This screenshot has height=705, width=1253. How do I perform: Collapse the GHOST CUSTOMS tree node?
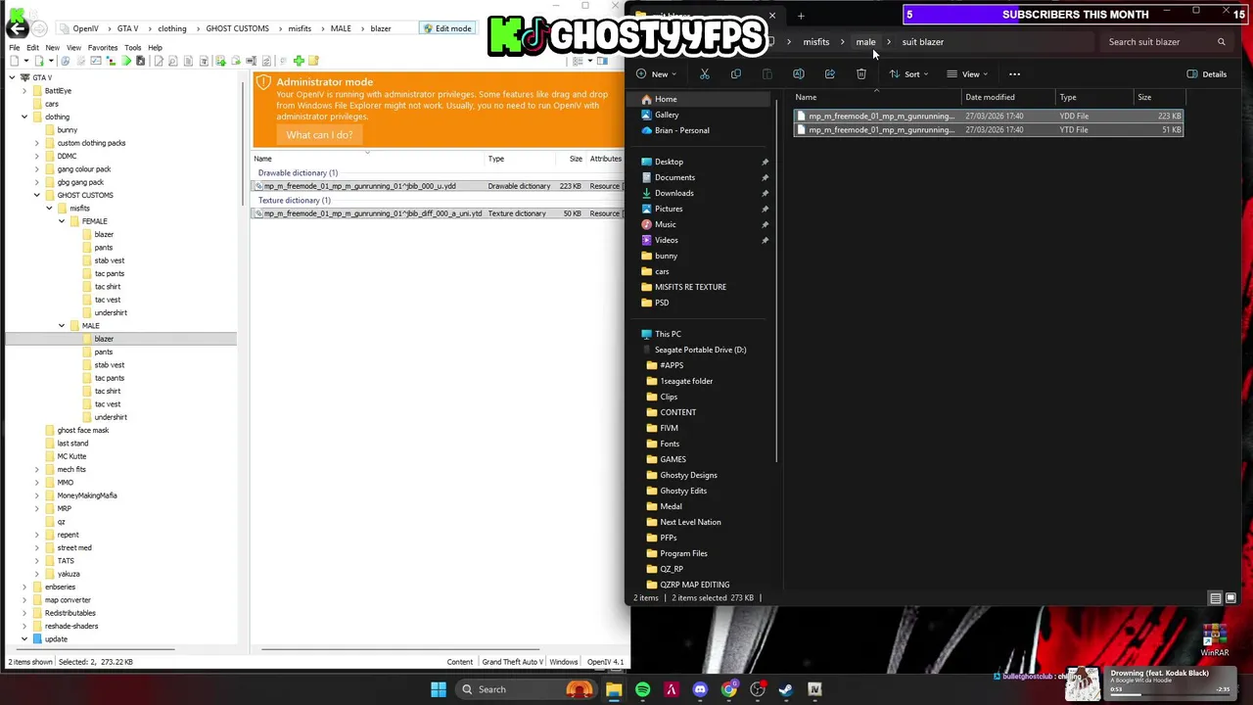coord(37,195)
